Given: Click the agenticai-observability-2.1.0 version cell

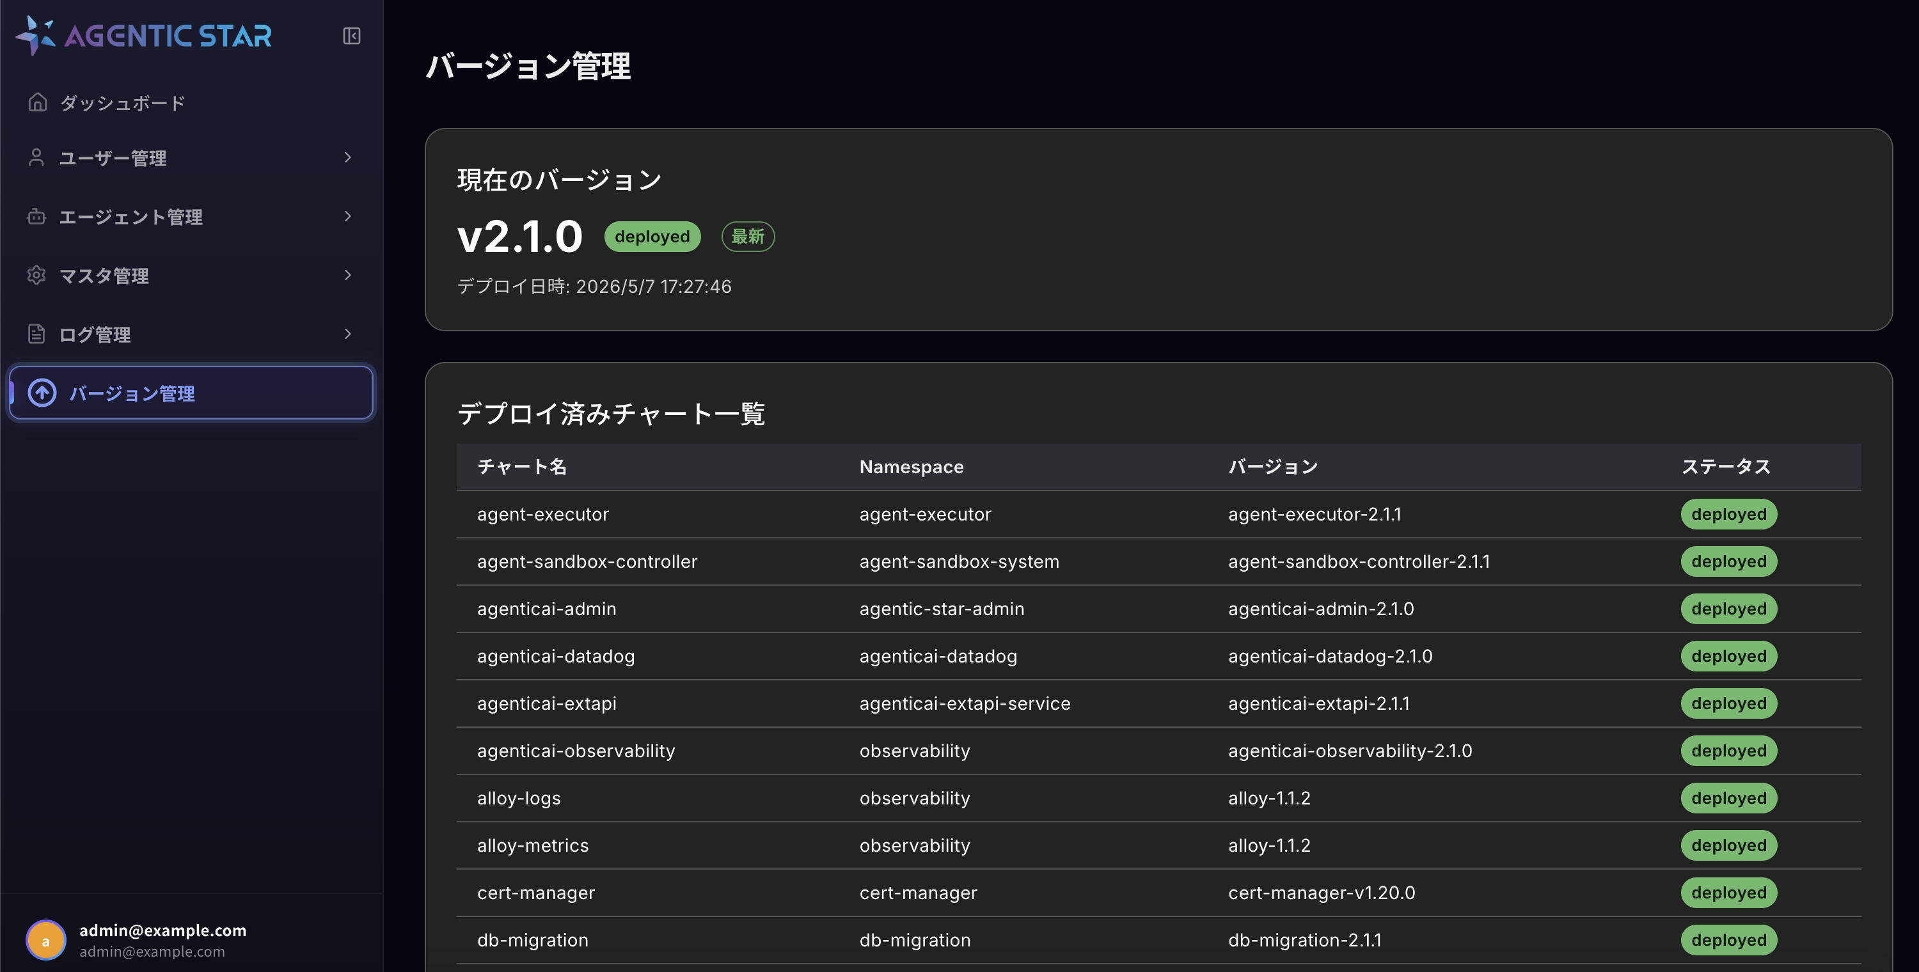Looking at the screenshot, I should click(x=1350, y=751).
